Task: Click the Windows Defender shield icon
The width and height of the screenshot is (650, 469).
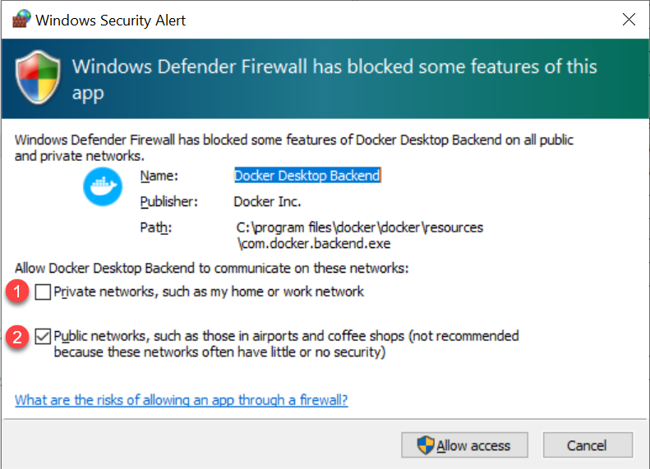Action: tap(38, 77)
